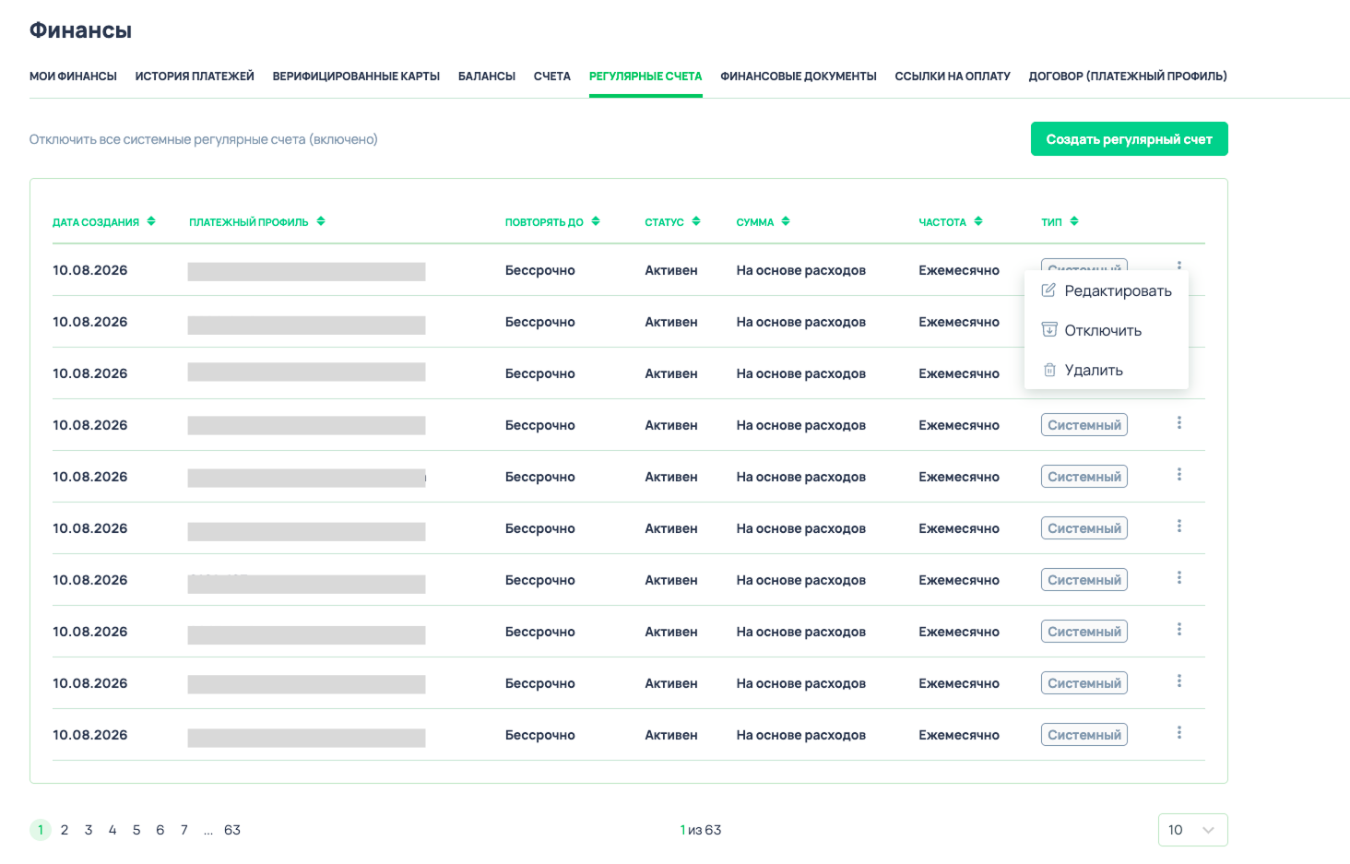Go to pagination page 3
This screenshot has height=864, width=1350.
[89, 830]
